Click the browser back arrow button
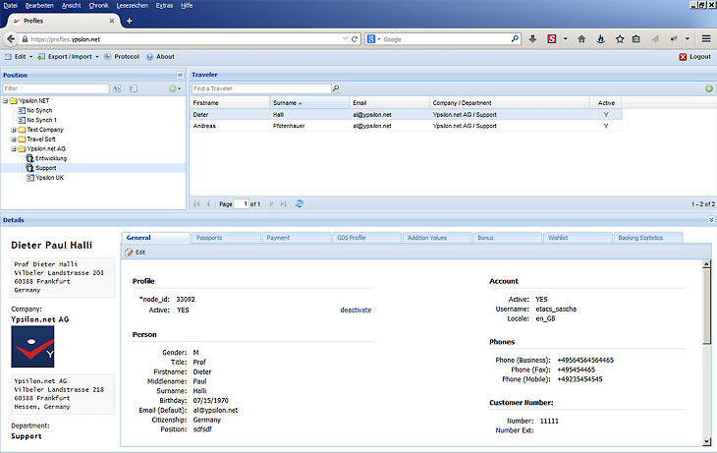This screenshot has height=453, width=717. click(x=11, y=39)
